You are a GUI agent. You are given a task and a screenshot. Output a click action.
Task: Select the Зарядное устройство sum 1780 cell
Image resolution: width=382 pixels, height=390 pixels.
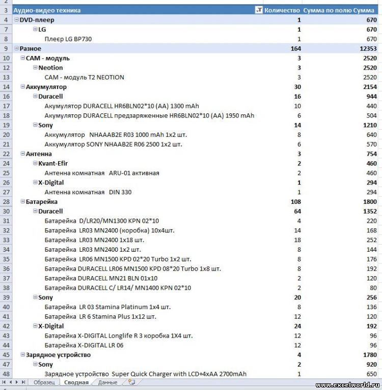(340, 355)
